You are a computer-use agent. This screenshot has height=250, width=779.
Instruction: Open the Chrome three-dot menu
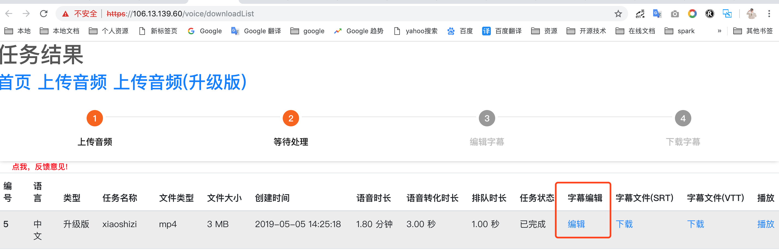(x=769, y=14)
